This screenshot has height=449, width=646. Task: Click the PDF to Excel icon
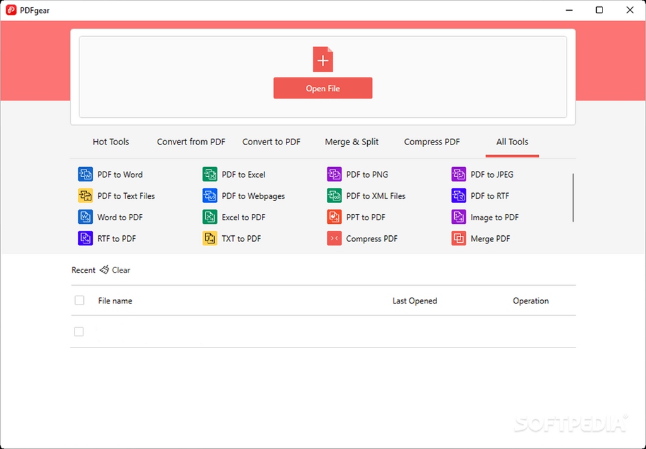(209, 174)
